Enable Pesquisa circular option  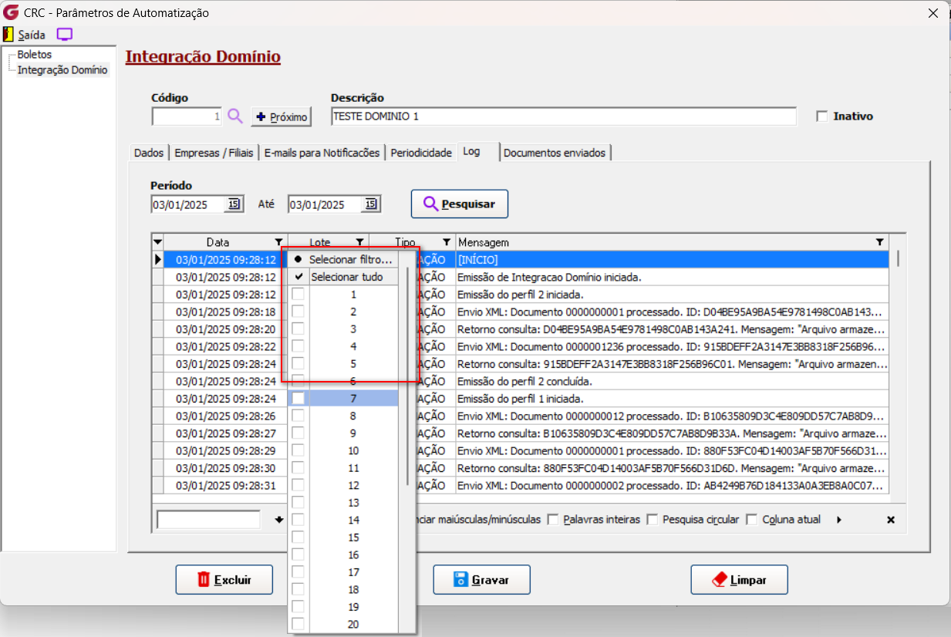click(653, 520)
